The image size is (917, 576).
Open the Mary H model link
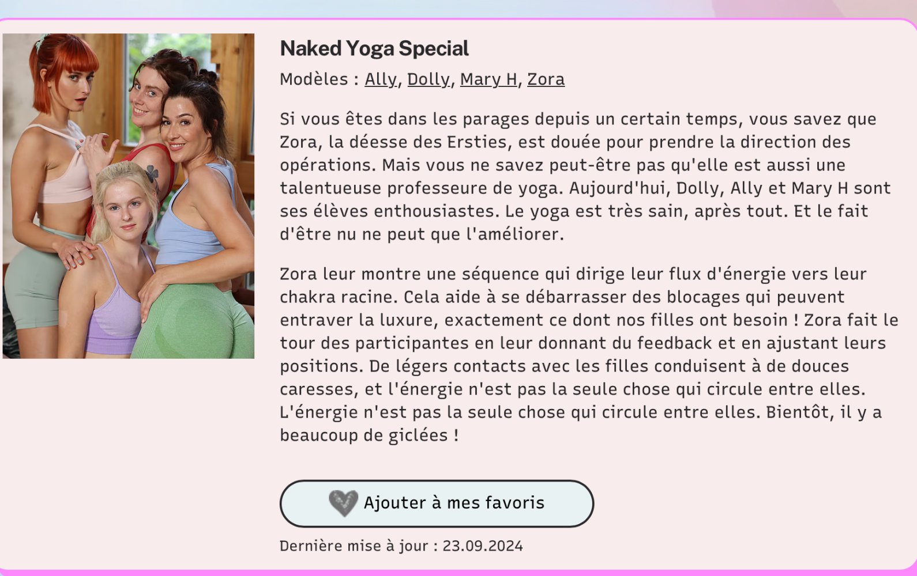[x=488, y=79]
